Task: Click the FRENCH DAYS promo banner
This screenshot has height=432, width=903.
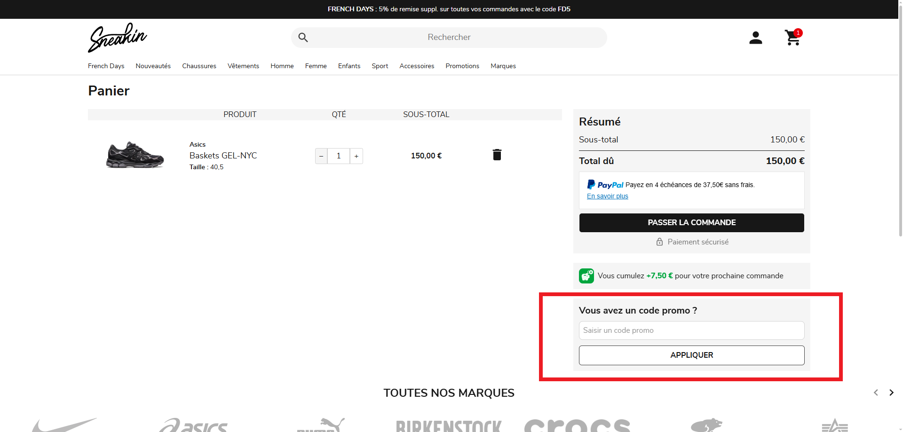Action: tap(449, 9)
